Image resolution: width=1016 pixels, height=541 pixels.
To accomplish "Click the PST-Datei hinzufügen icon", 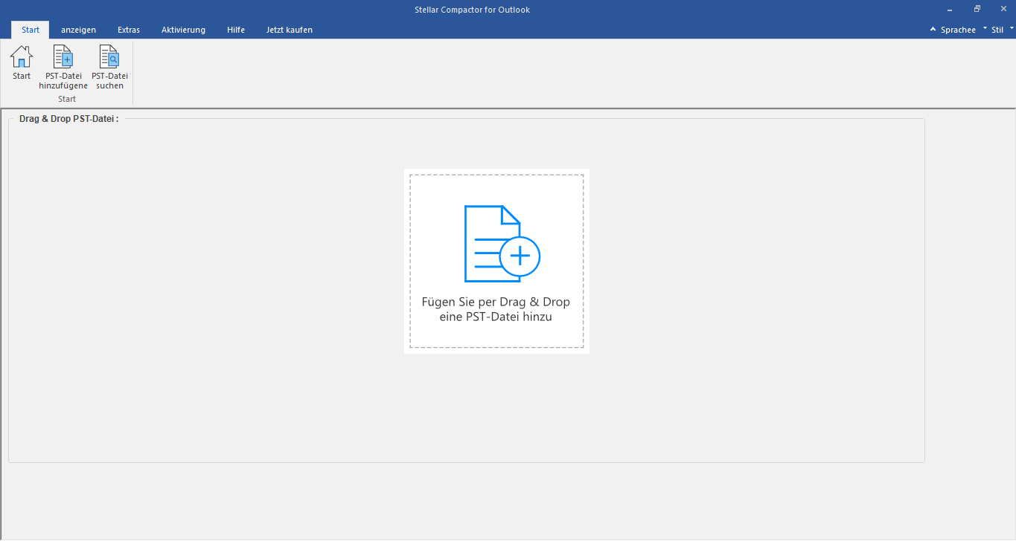I will click(63, 56).
